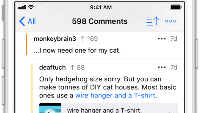200x113 pixels.
Task: Collapse deaftuch's reply via yellow bar
Action: (32, 88)
